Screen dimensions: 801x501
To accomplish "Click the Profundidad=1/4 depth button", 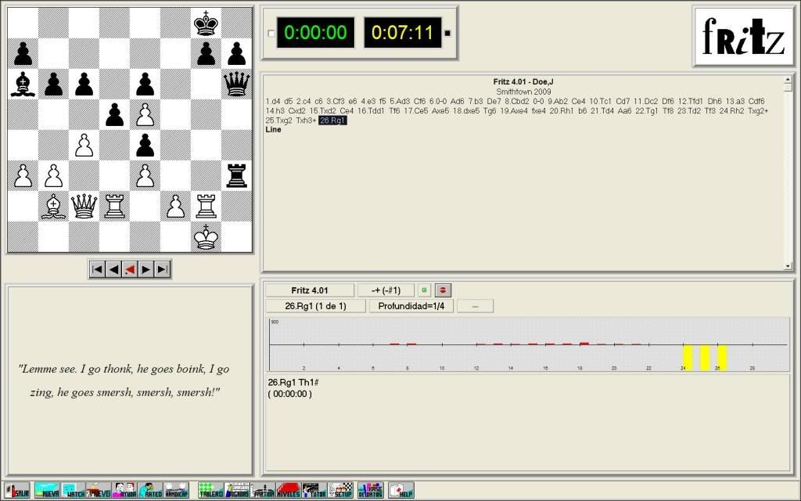I will pyautogui.click(x=411, y=305).
